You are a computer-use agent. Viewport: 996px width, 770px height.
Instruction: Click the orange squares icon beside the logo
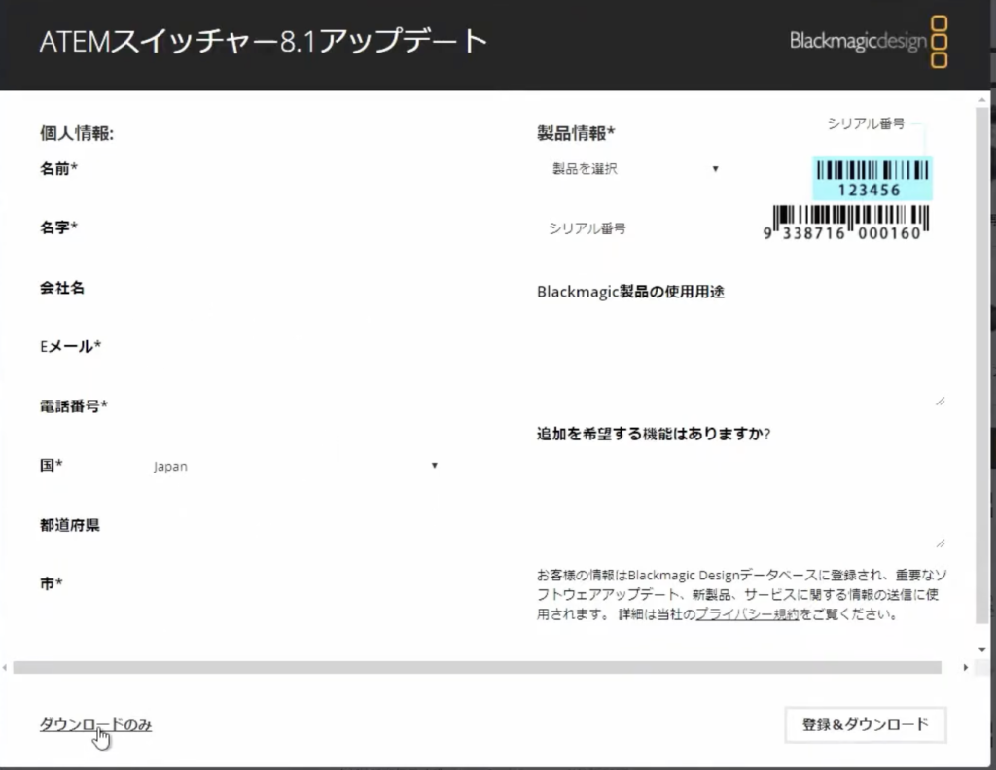[939, 43]
